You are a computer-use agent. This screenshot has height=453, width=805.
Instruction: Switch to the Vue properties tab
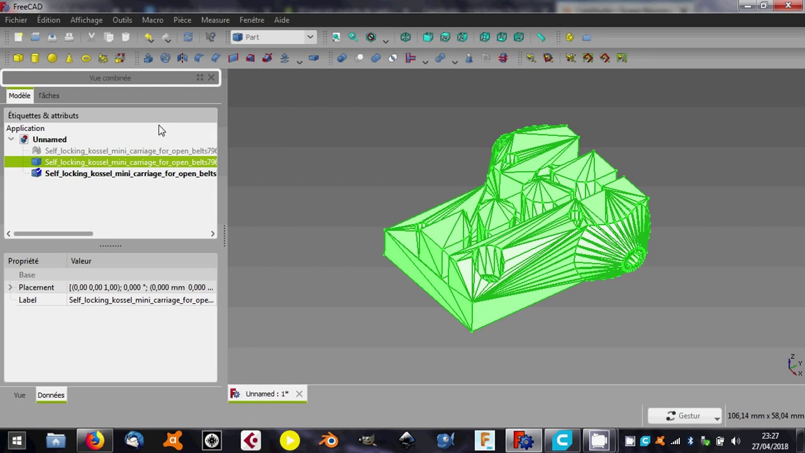pos(19,395)
